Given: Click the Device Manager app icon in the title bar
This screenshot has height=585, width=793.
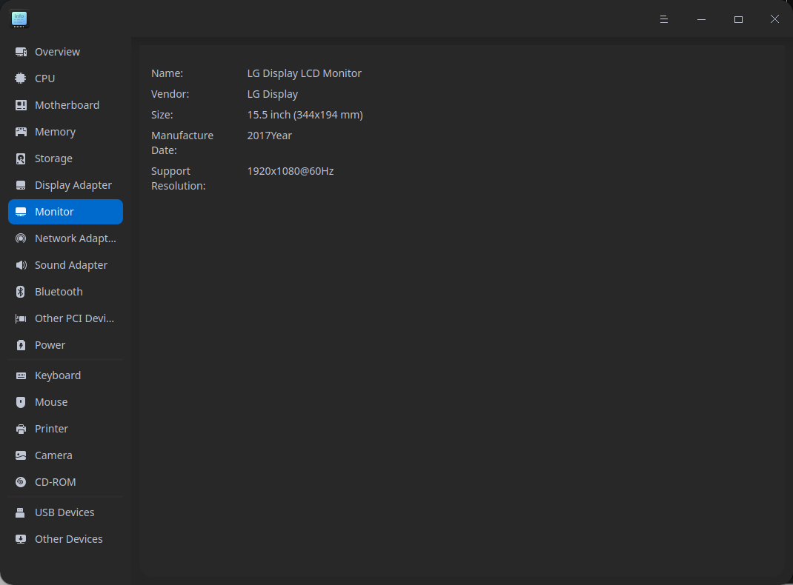Looking at the screenshot, I should pyautogui.click(x=19, y=19).
